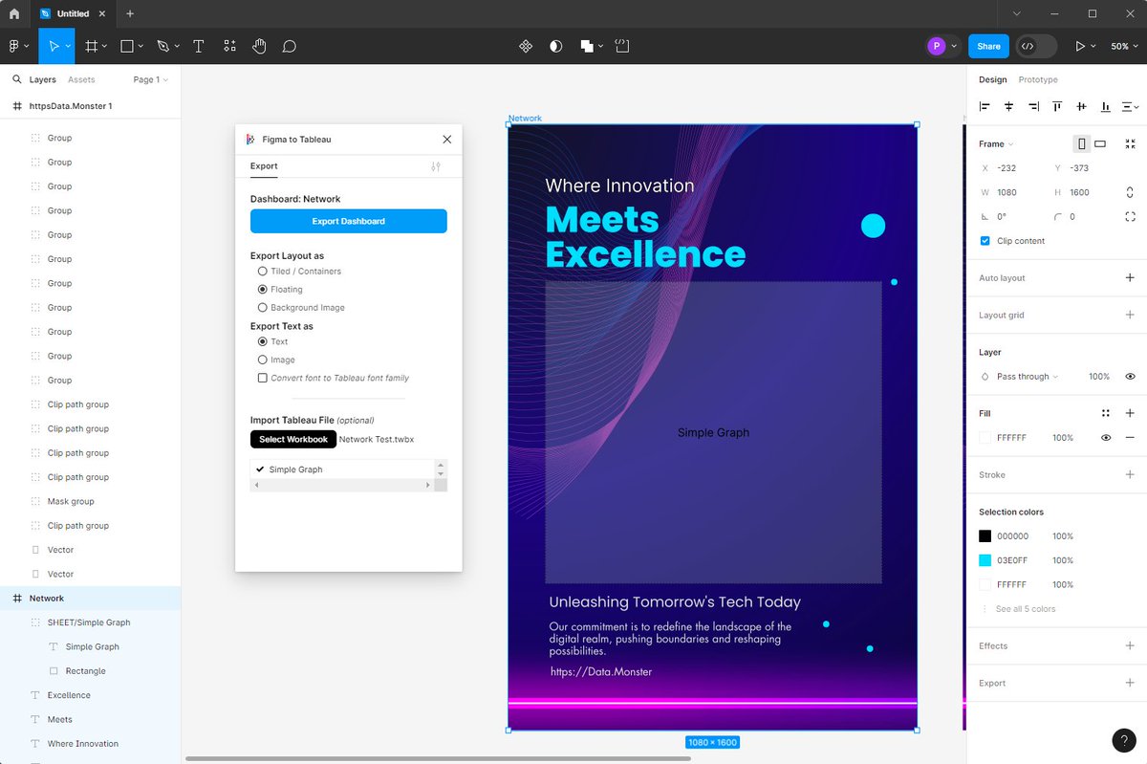Select Floating layout radio
Viewport: 1147px width, 764px height.
tap(263, 289)
